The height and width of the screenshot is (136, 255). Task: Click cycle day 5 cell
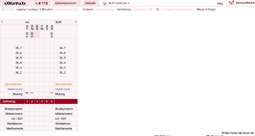click(x=47, y=101)
